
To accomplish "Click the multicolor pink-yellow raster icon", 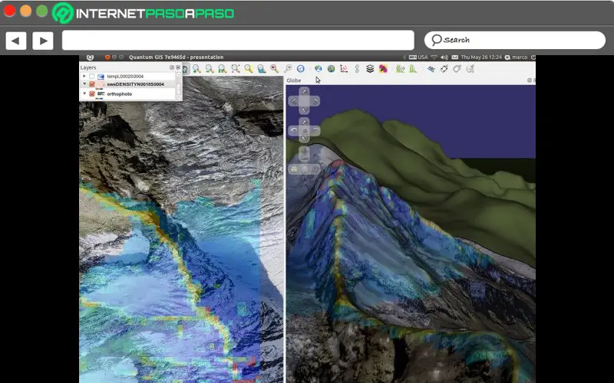I will click(x=383, y=69).
